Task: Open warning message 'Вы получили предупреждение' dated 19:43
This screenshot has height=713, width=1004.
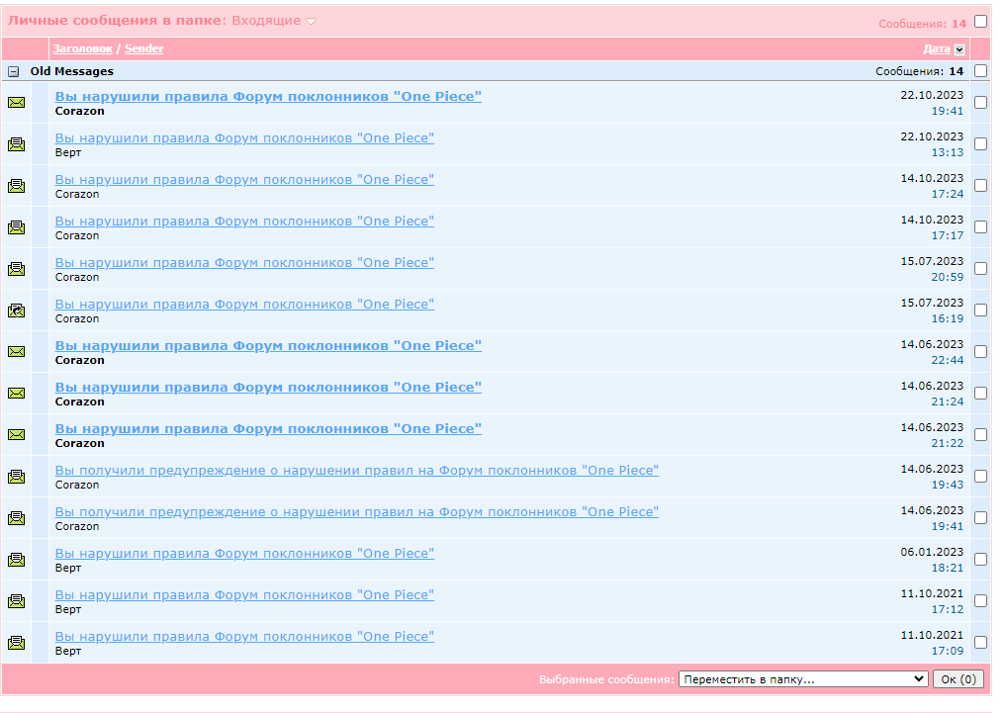Action: point(357,471)
